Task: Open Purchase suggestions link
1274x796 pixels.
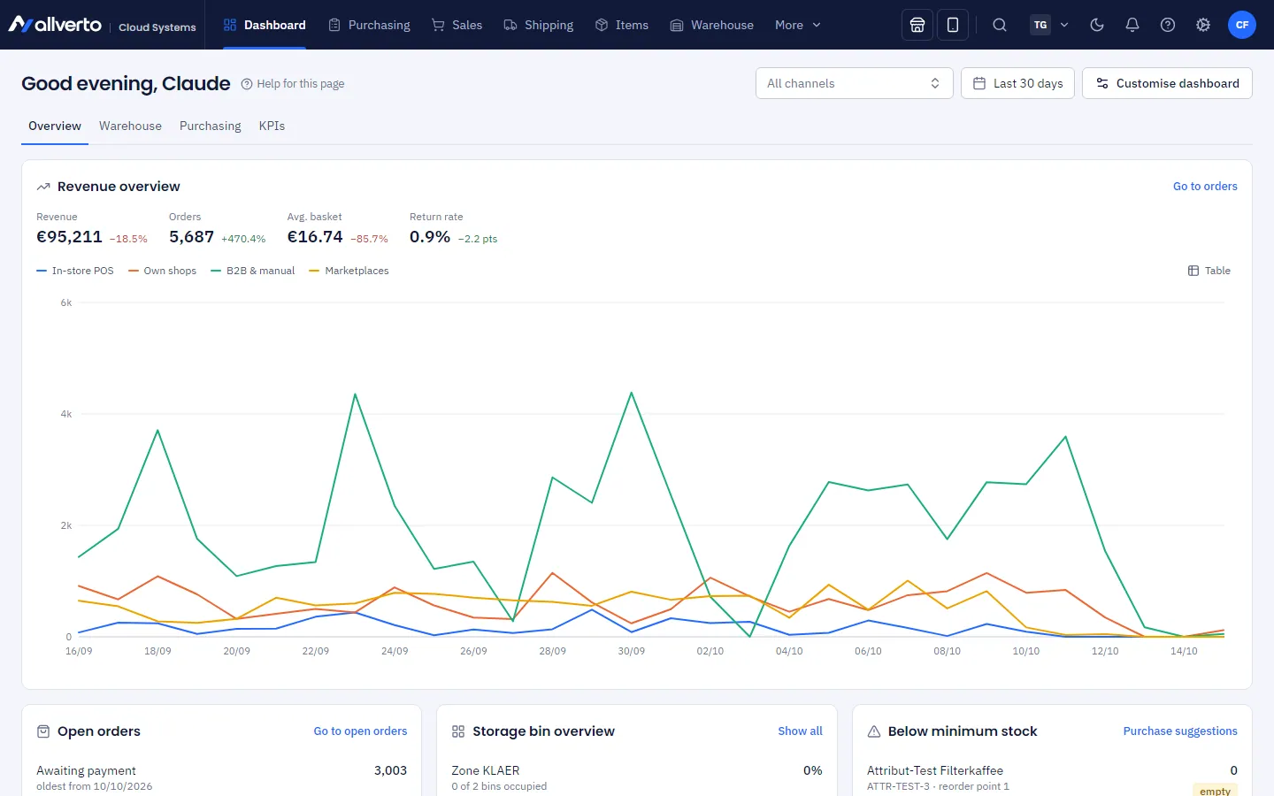Action: pos(1180,731)
